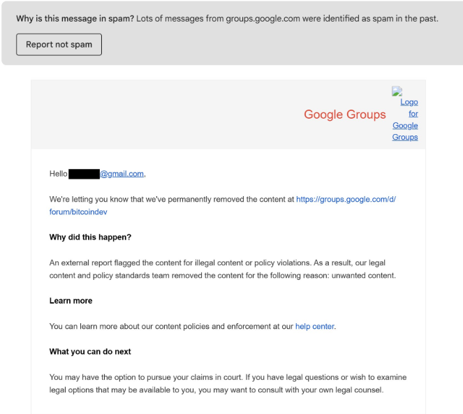Click the red Google Groups header title

point(344,114)
